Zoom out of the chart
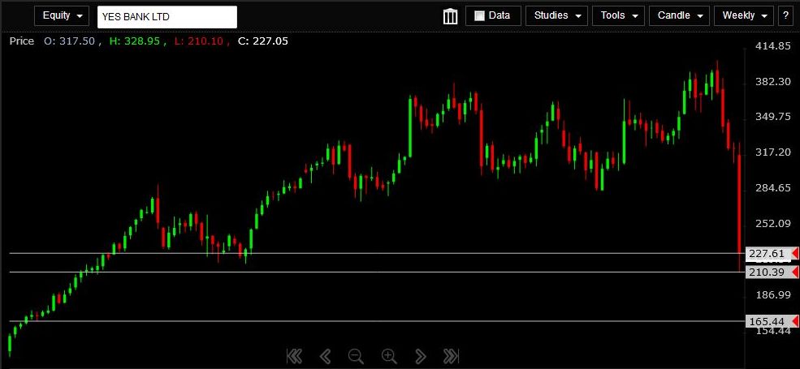800x369 pixels. (x=356, y=356)
